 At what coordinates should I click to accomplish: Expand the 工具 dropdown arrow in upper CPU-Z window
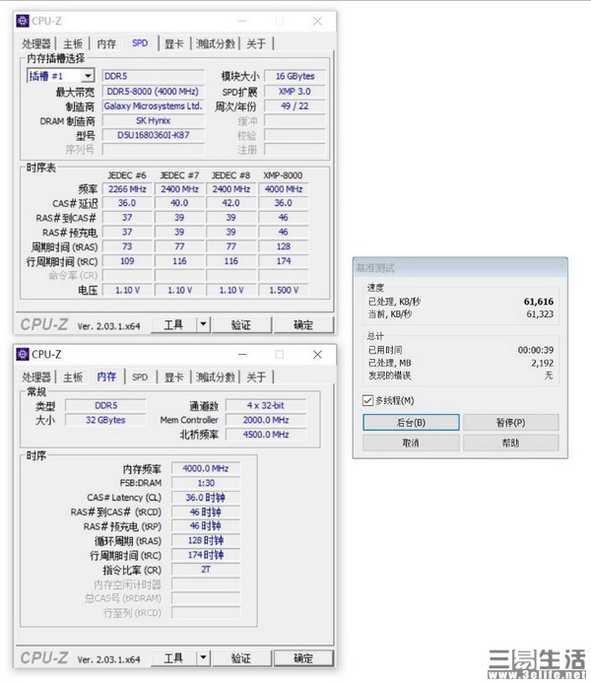click(203, 324)
